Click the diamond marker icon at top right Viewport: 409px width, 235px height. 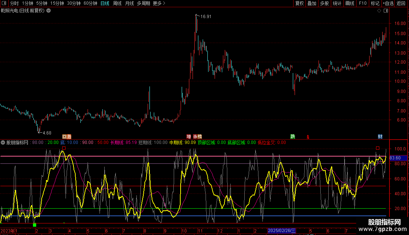pyautogui.click(x=379, y=11)
